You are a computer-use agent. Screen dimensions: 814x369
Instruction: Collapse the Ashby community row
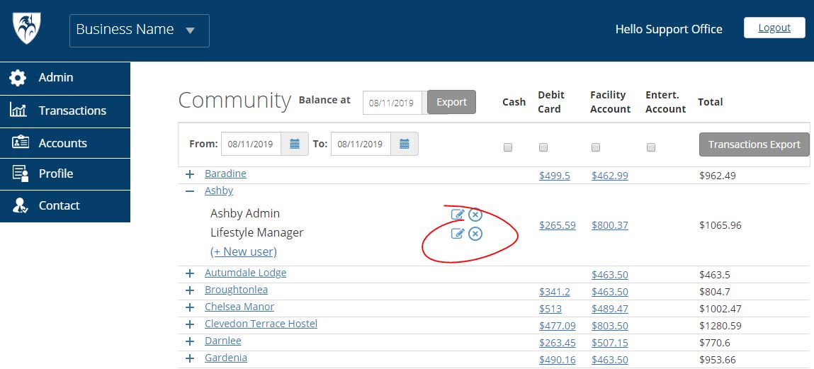[x=190, y=191]
